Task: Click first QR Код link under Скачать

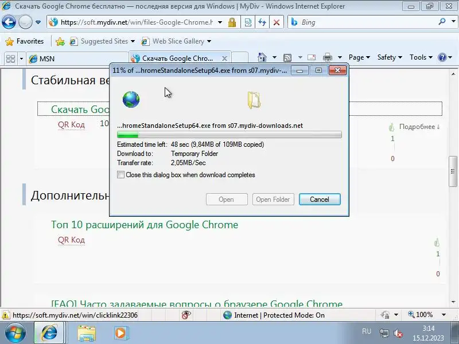Action: tap(71, 124)
